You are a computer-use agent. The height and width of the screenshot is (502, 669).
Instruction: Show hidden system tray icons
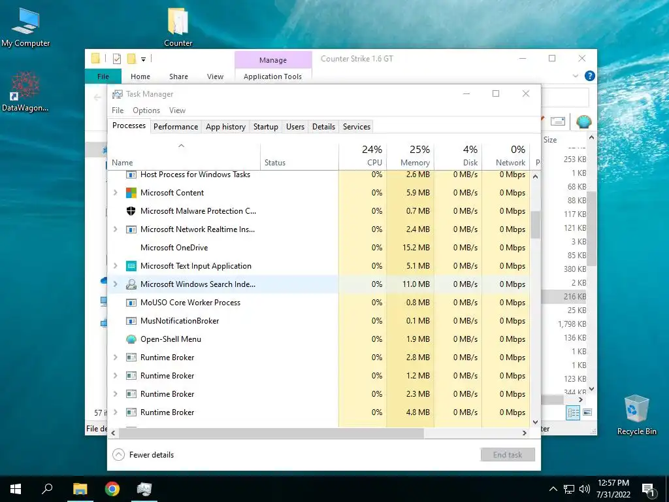coord(553,489)
